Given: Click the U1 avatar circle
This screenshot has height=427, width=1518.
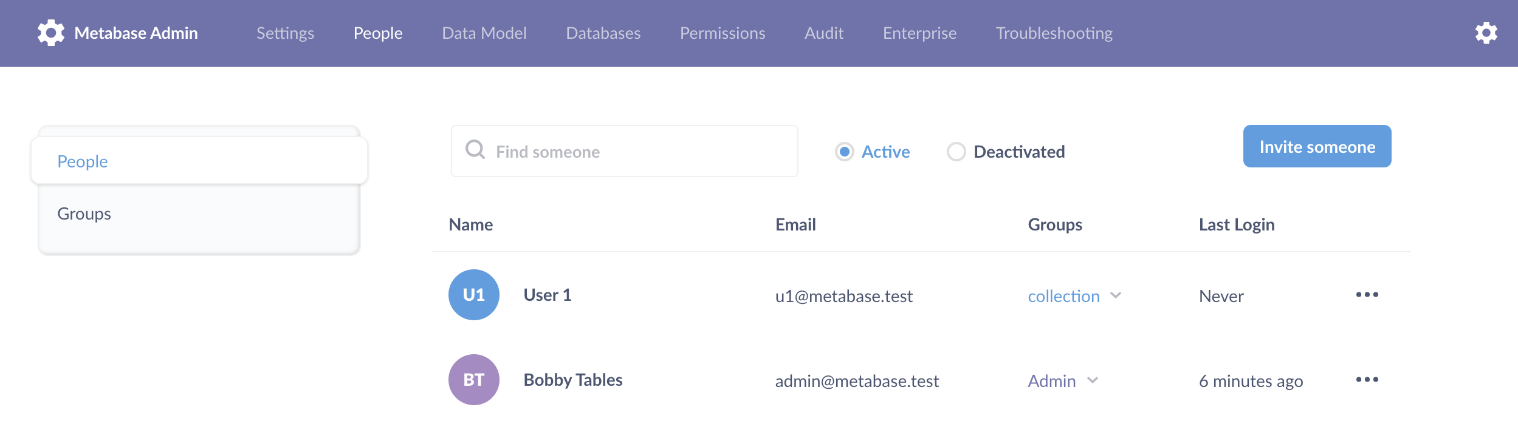Looking at the screenshot, I should click(473, 295).
